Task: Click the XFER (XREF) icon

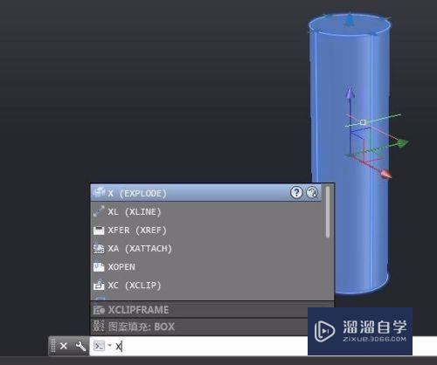Action: coord(99,231)
